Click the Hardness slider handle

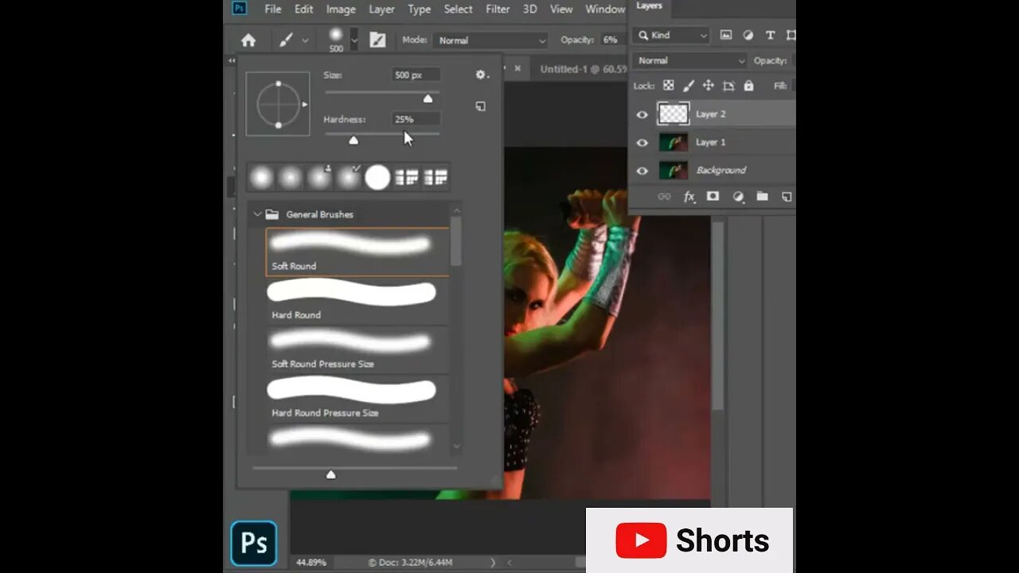click(353, 140)
